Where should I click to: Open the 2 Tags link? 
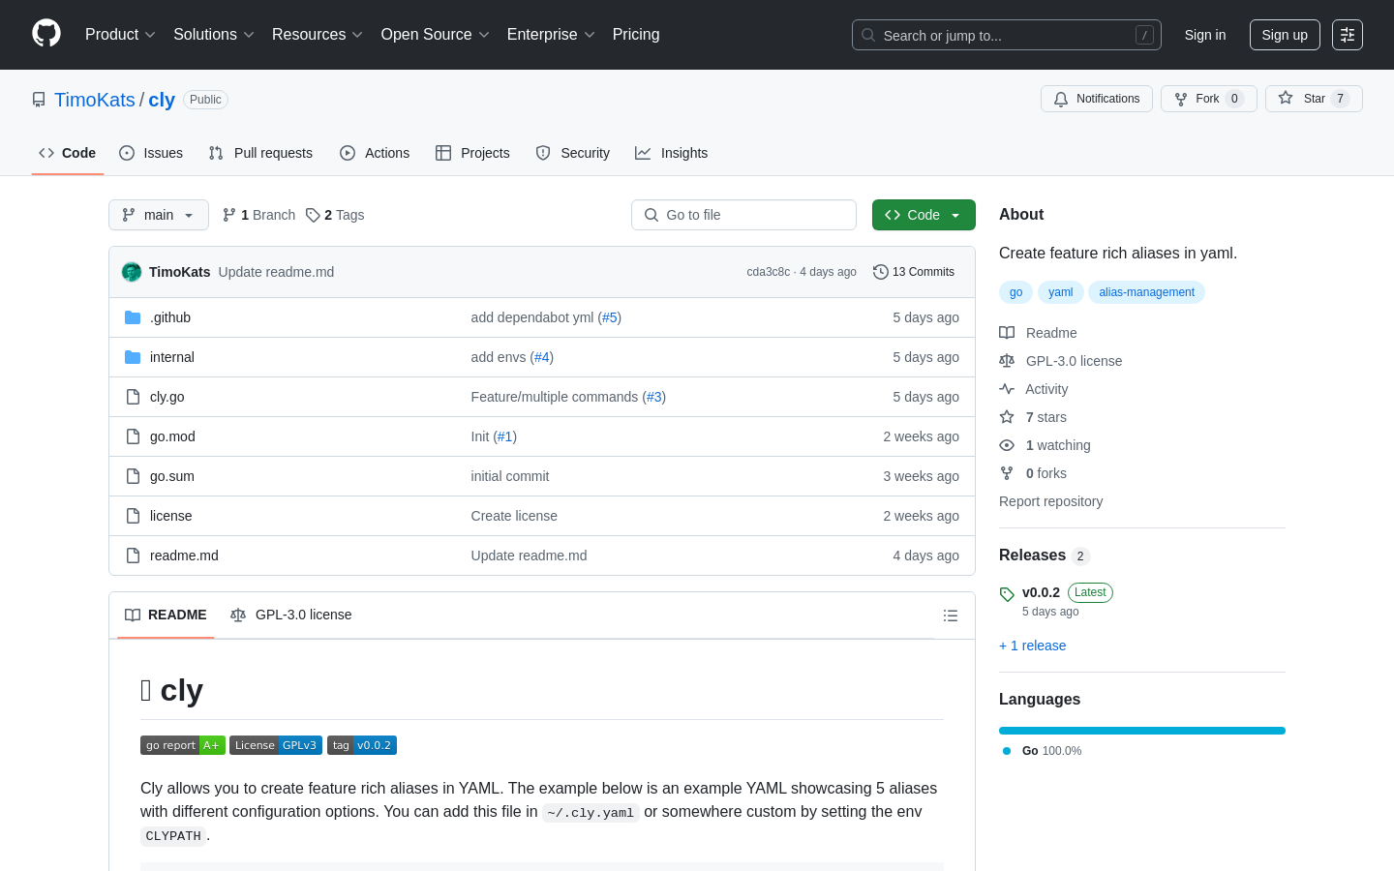(x=335, y=215)
